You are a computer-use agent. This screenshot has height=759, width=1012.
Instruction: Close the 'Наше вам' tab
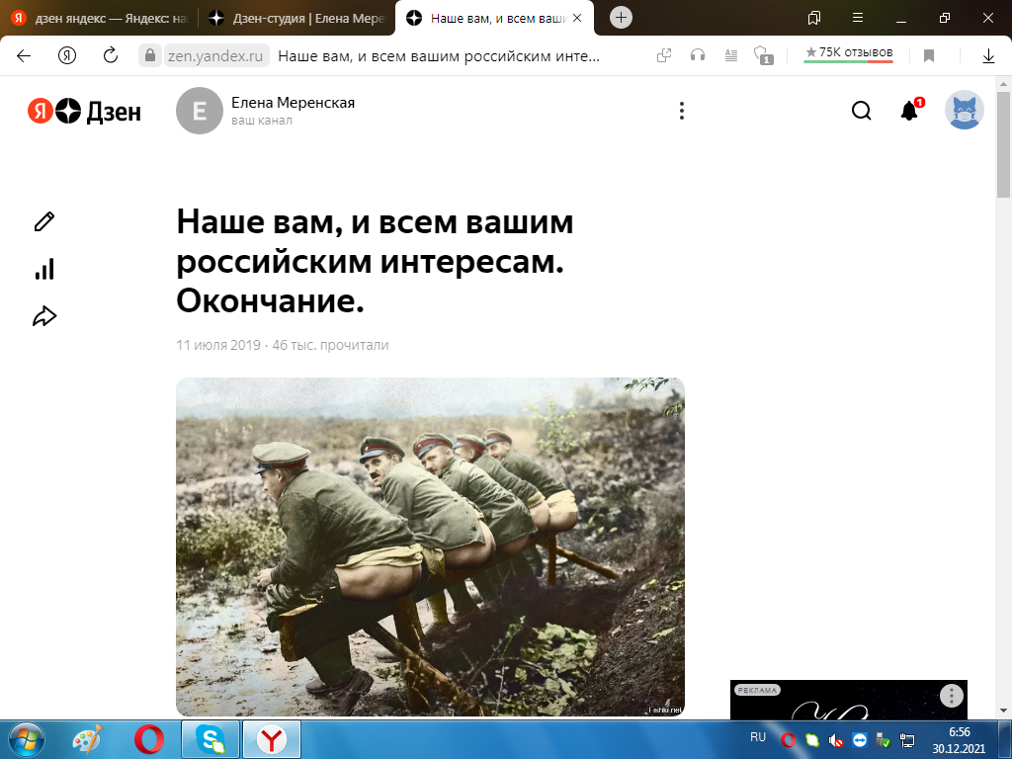(577, 18)
